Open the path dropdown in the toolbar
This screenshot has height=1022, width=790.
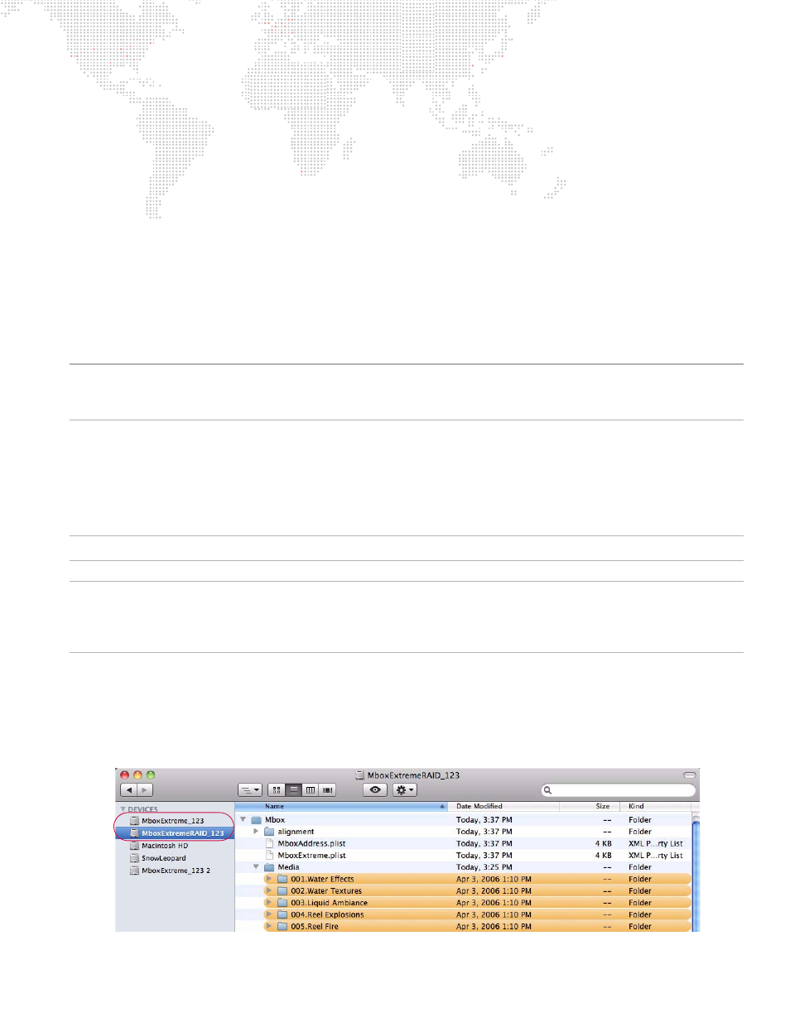click(250, 790)
